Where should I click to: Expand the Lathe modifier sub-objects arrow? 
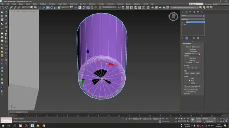185,22
